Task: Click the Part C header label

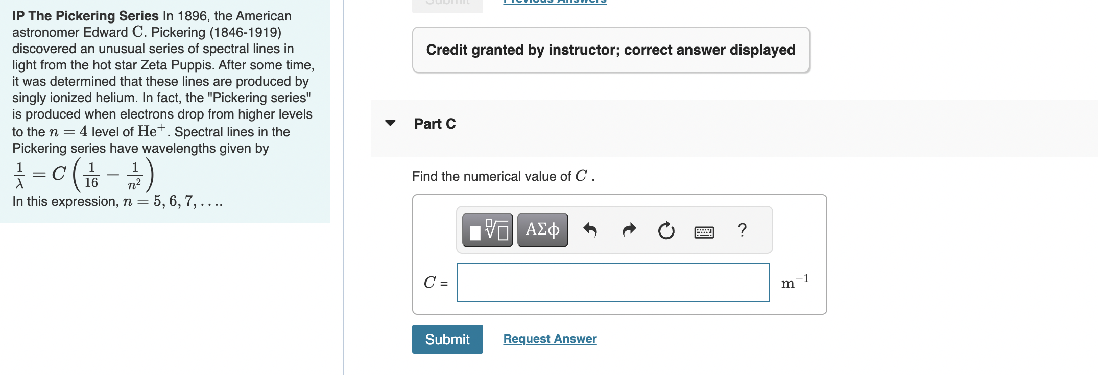Action: tap(435, 124)
